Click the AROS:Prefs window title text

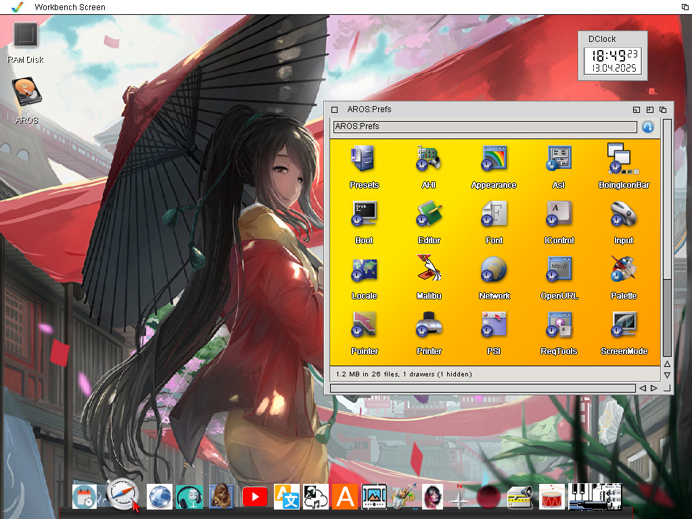(369, 109)
